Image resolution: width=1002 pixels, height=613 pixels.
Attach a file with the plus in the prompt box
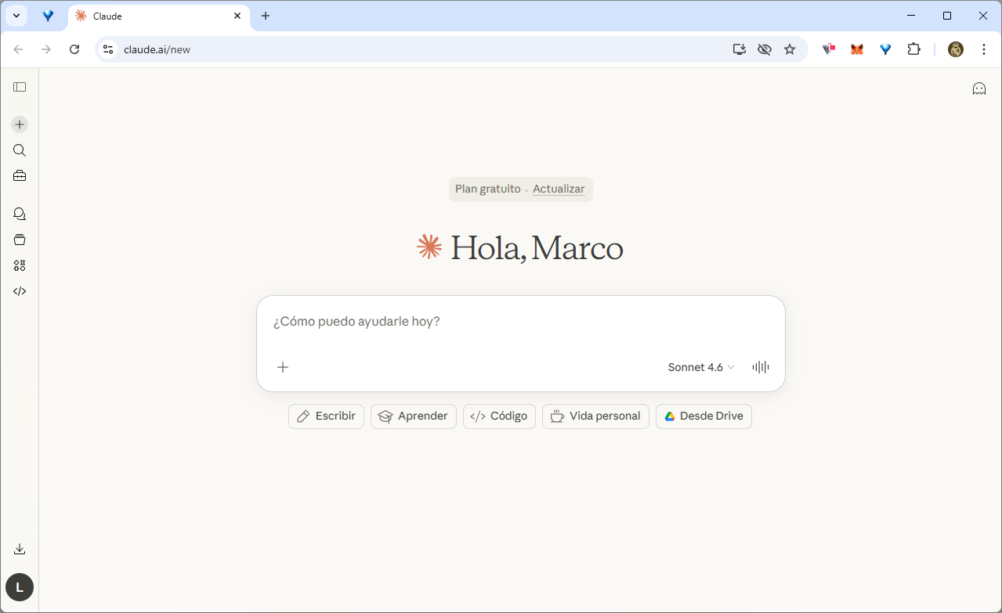[283, 366]
